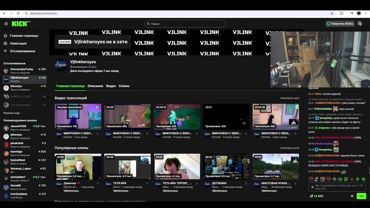The height and width of the screenshot is (208, 370).
Task: Open options menu for 1 час назад video
Action: (98, 134)
